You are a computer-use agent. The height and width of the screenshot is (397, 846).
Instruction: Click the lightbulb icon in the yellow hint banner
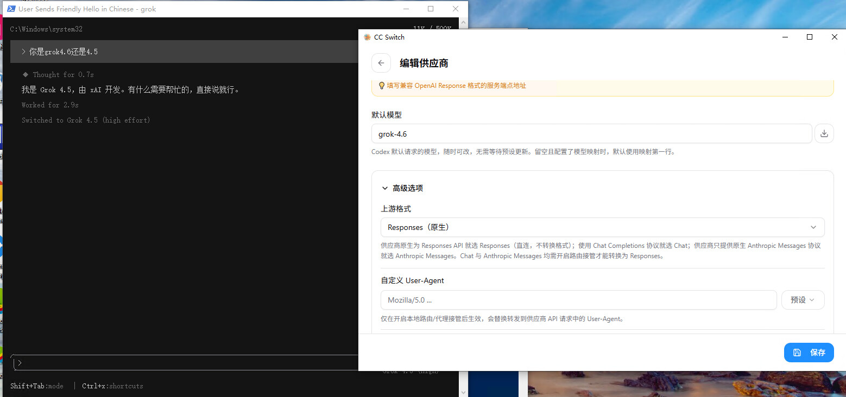pyautogui.click(x=382, y=86)
